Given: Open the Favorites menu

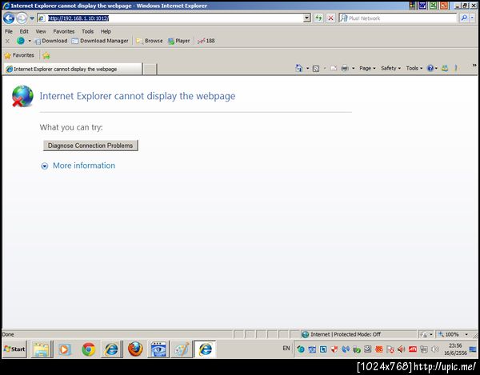Looking at the screenshot, I should pos(64,31).
